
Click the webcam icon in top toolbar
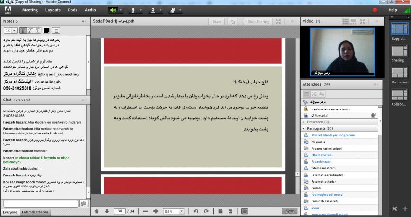pos(153,9)
